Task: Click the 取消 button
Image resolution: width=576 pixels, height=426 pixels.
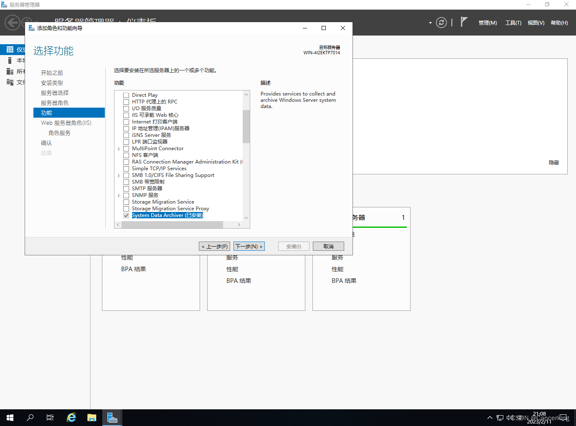Action: [x=328, y=247]
